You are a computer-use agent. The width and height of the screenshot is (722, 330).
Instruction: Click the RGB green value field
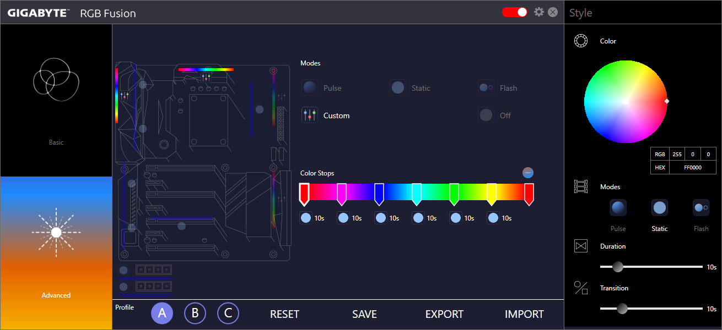[692, 155]
